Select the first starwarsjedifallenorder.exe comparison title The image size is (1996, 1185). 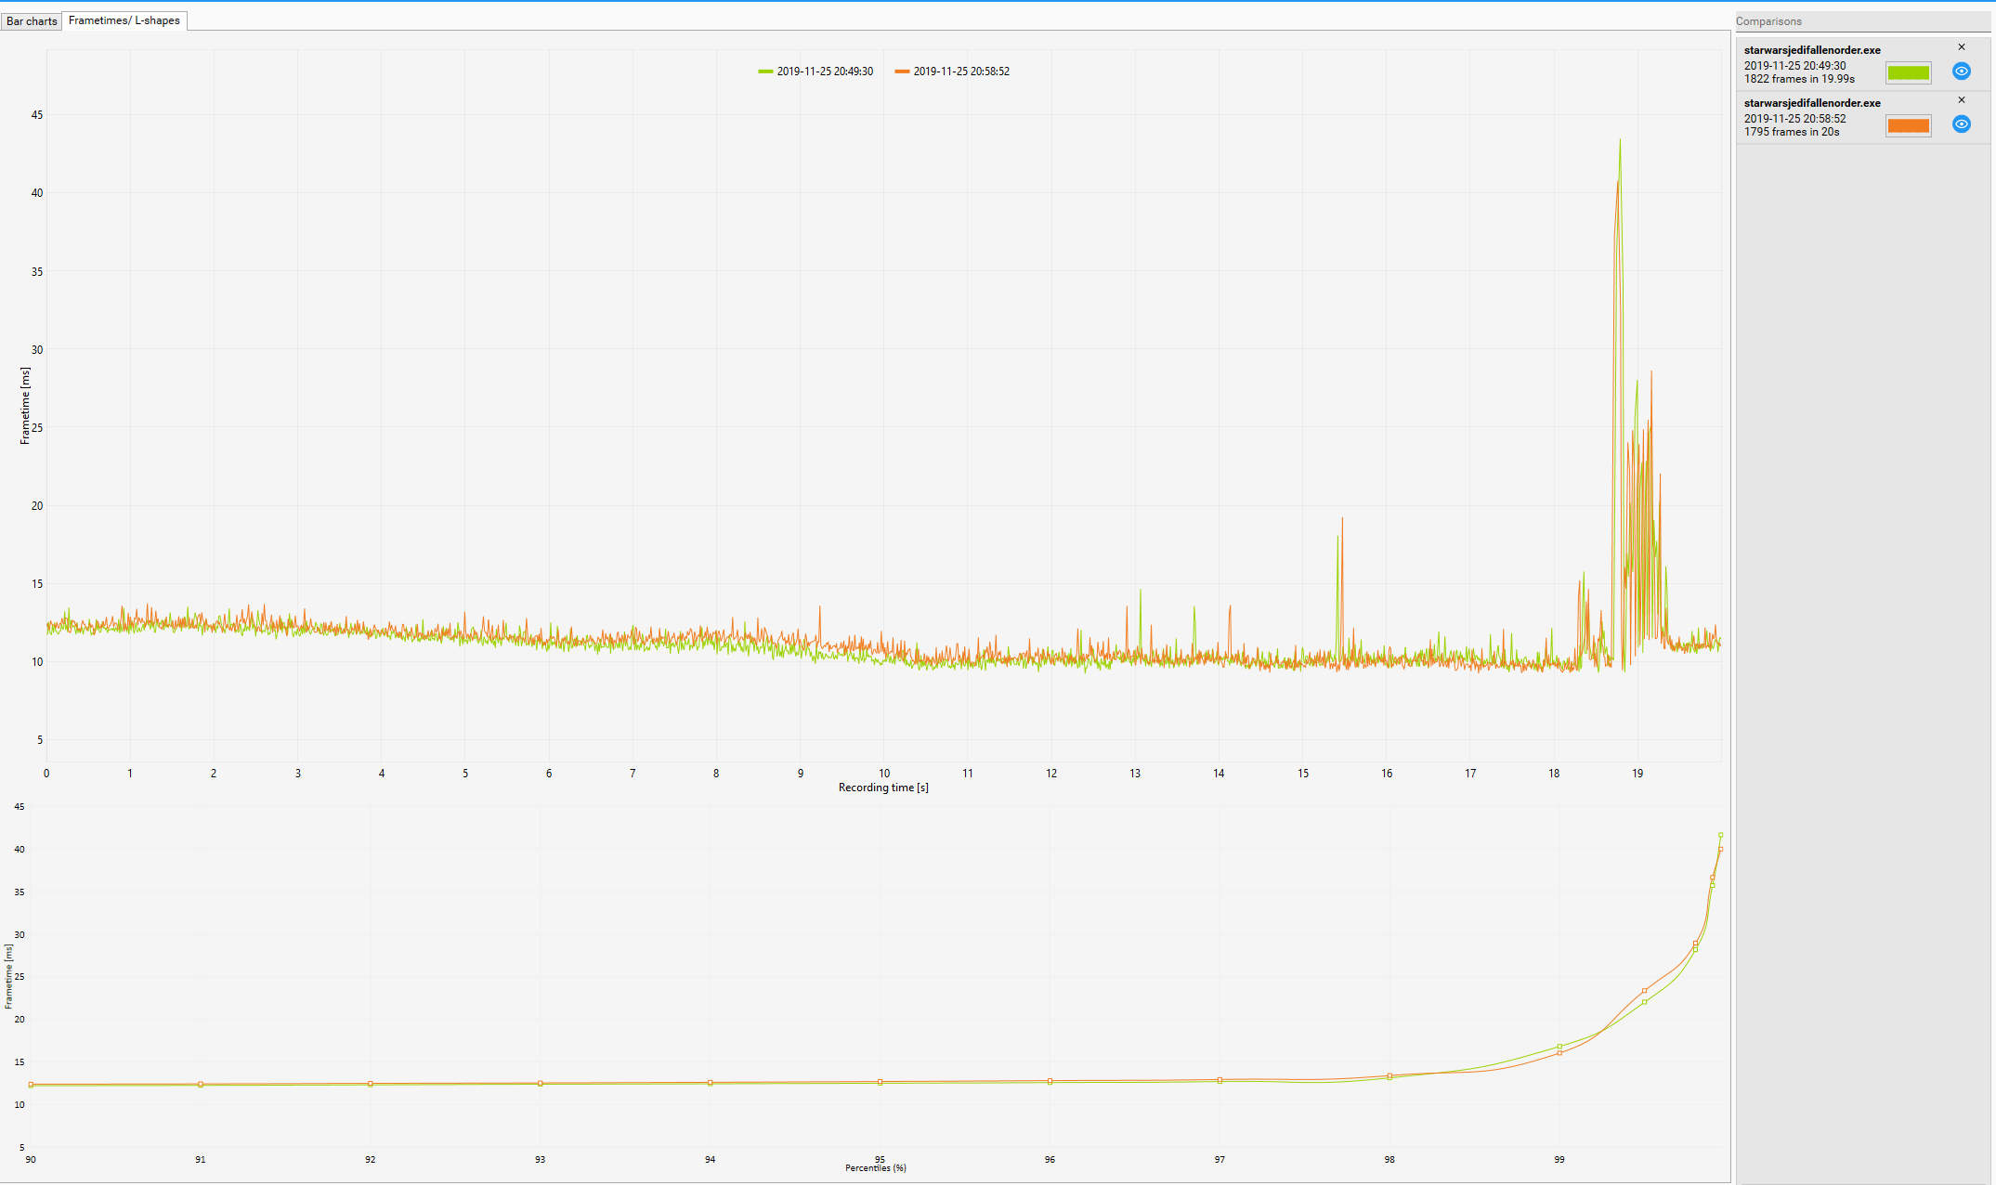[x=1811, y=50]
